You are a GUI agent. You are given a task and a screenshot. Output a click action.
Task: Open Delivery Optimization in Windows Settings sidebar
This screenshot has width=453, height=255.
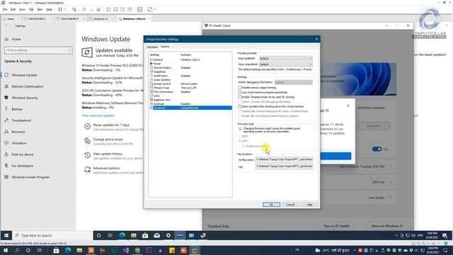(28, 86)
